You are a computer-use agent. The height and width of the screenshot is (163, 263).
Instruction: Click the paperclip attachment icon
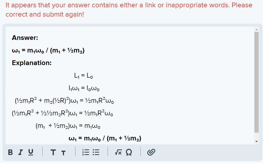(x=151, y=152)
